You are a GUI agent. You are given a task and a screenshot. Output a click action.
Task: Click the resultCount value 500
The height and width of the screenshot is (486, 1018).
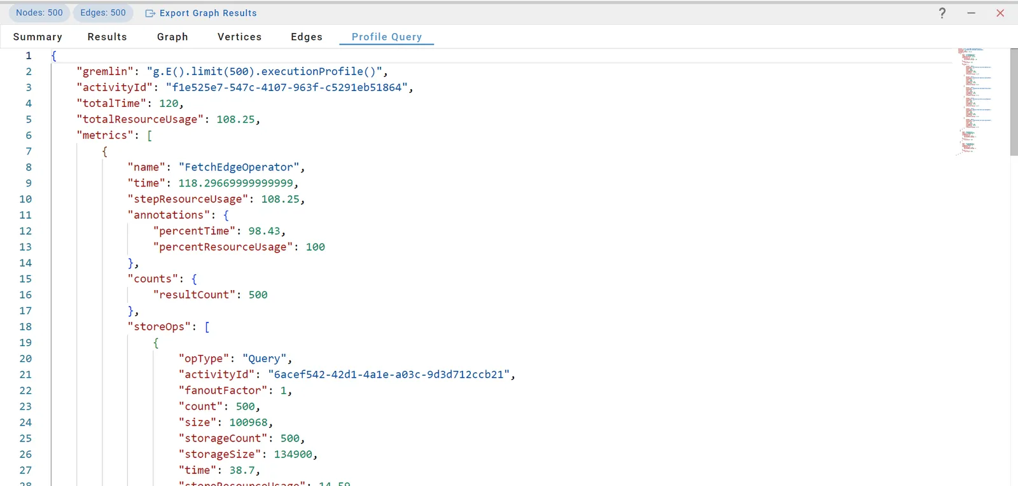point(258,295)
